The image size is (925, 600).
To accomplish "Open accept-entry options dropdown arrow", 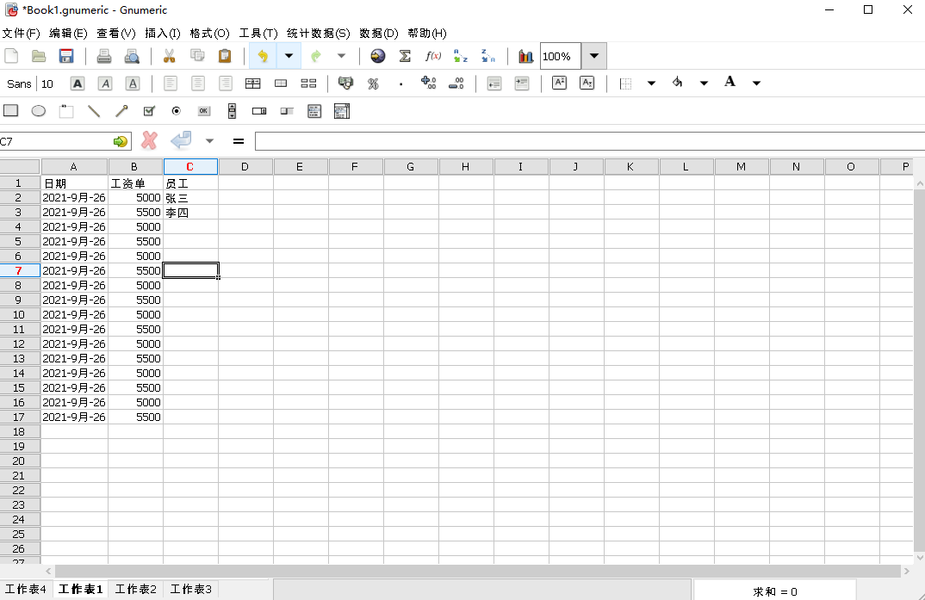I will pyautogui.click(x=209, y=141).
